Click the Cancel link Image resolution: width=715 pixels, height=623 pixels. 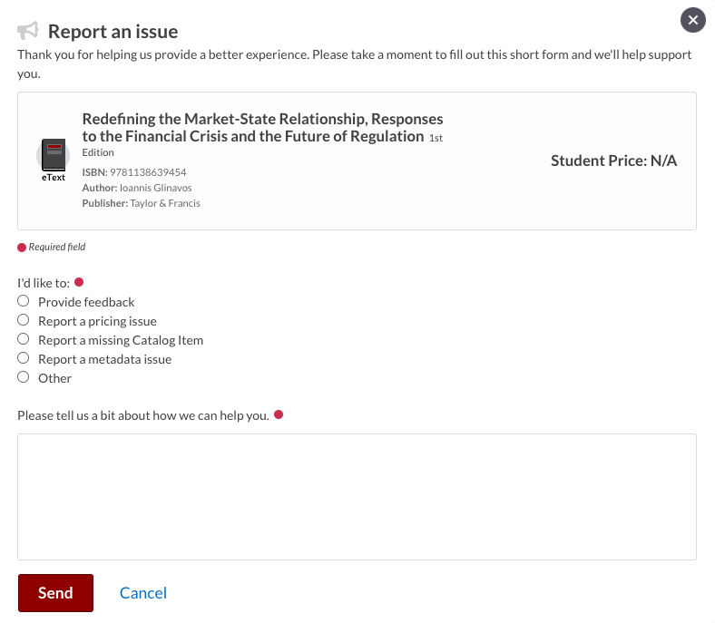click(x=143, y=593)
